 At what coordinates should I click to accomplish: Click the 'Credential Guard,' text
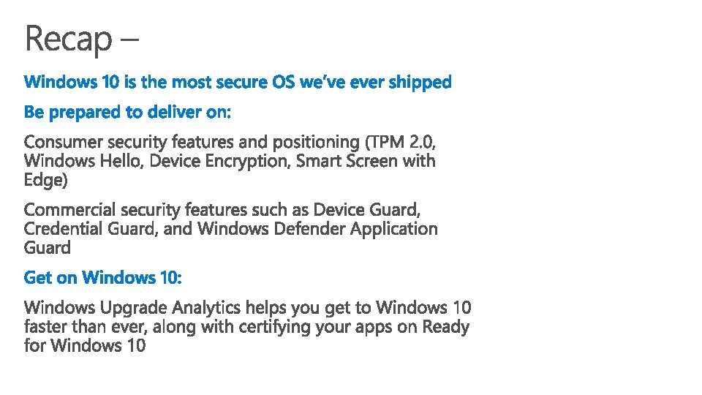pos(91,229)
